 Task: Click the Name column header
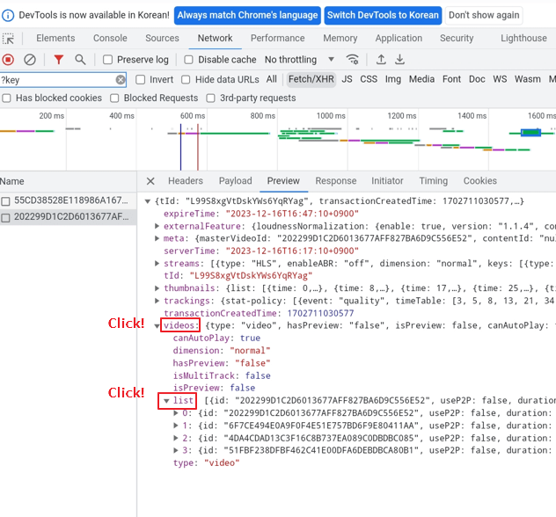68,181
